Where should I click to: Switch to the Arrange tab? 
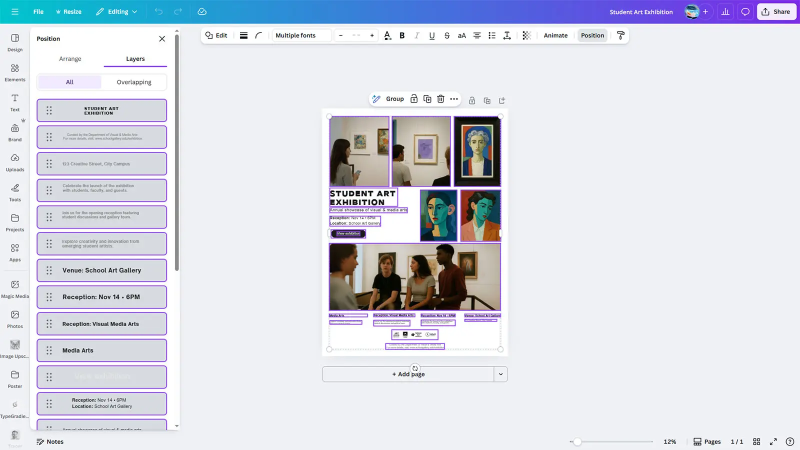tap(70, 59)
